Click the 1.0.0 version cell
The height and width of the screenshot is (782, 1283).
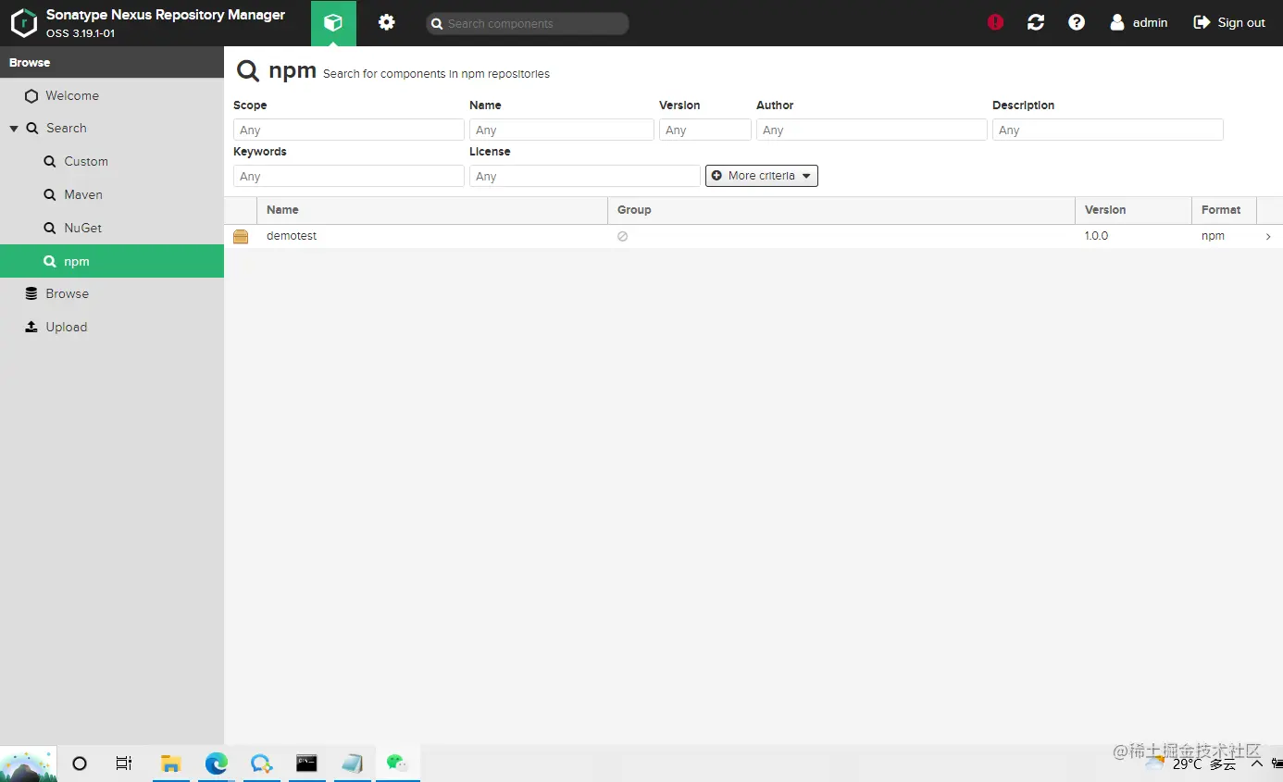click(1097, 236)
